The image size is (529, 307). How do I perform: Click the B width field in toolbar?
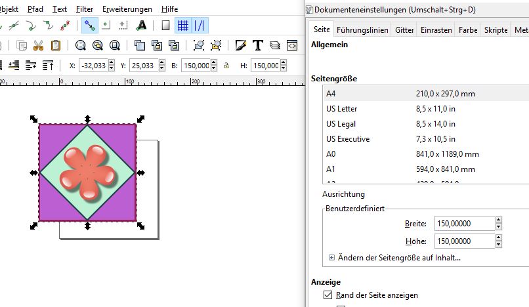196,66
